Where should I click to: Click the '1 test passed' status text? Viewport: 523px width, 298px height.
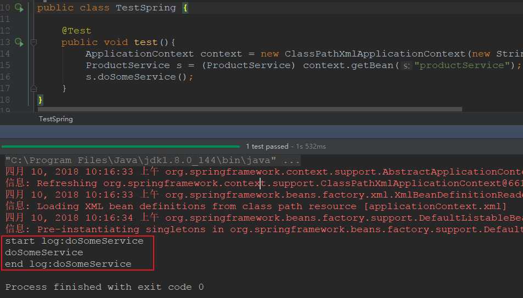pos(267,147)
